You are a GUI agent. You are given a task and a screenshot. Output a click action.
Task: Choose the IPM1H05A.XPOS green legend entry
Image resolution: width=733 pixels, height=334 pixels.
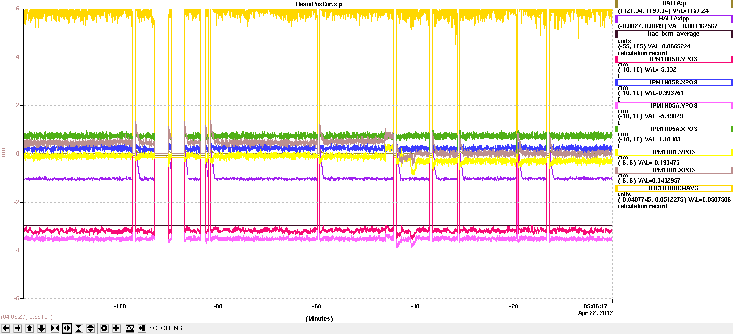[674, 129]
